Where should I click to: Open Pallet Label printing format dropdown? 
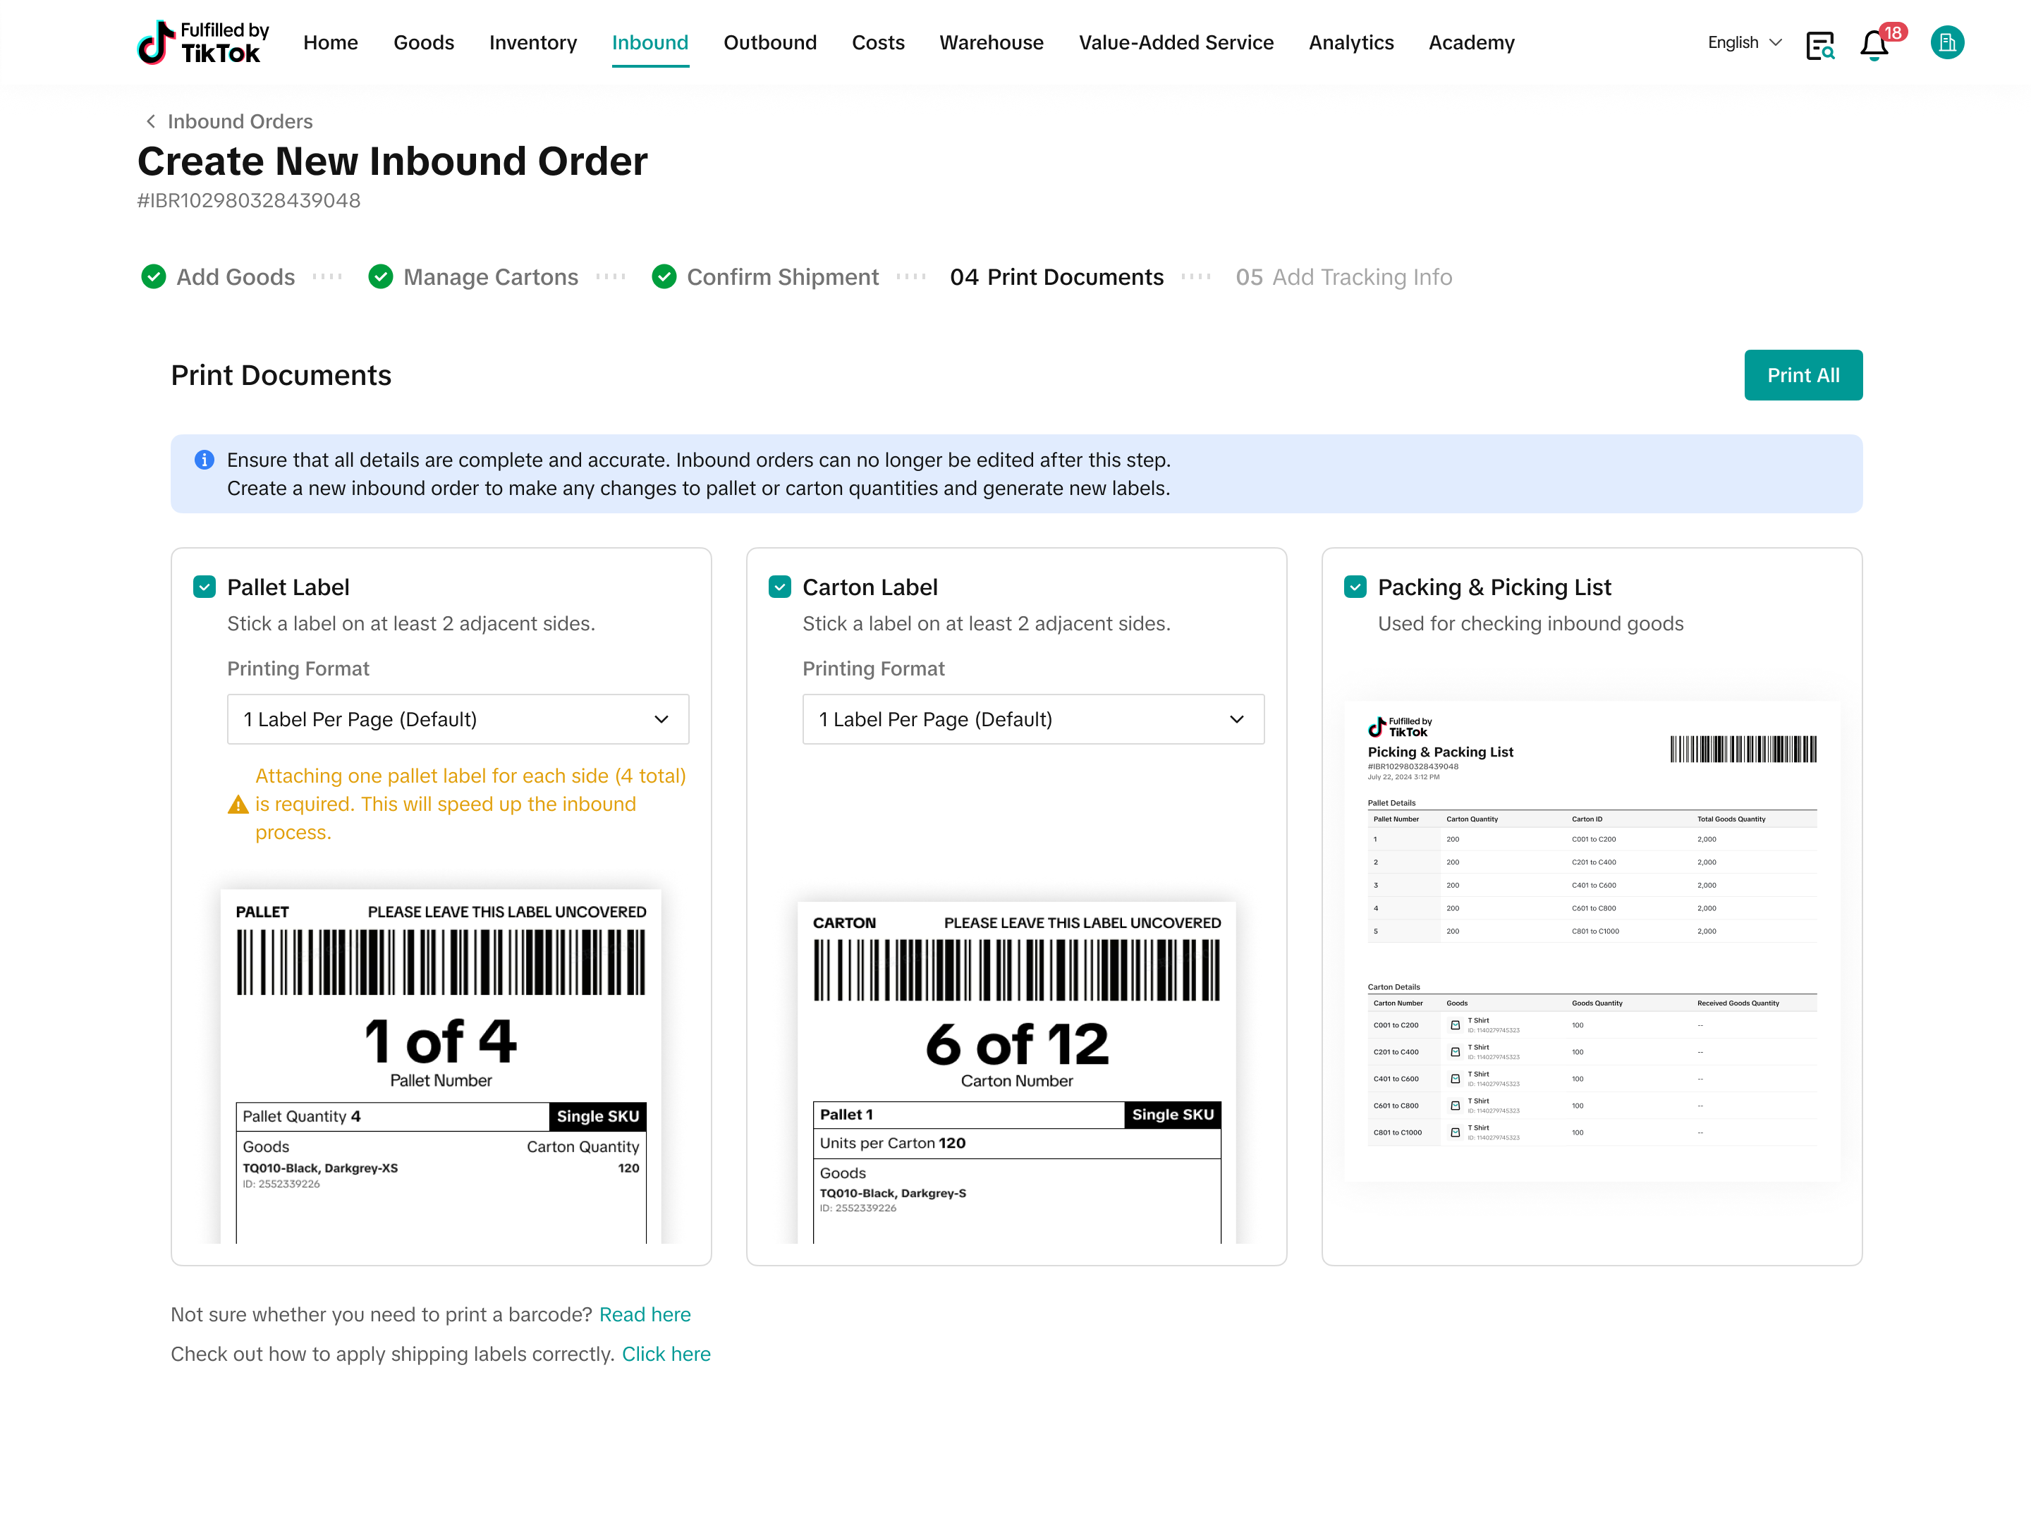[457, 720]
